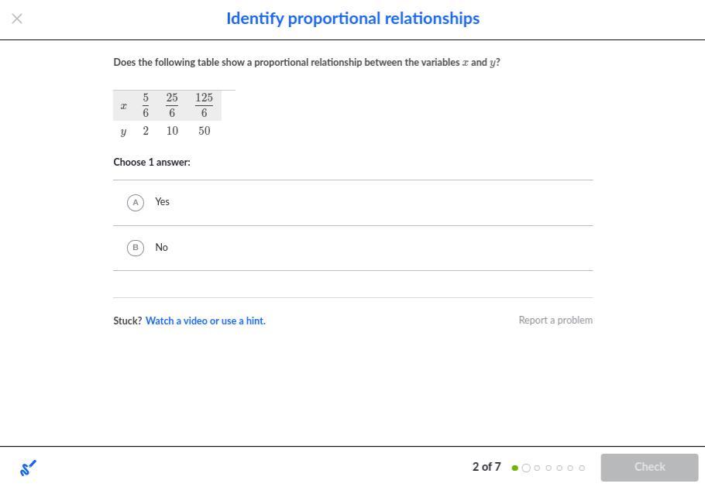Viewport: 705px width, 487px height.
Task: Click the third progress circle
Action: [538, 468]
